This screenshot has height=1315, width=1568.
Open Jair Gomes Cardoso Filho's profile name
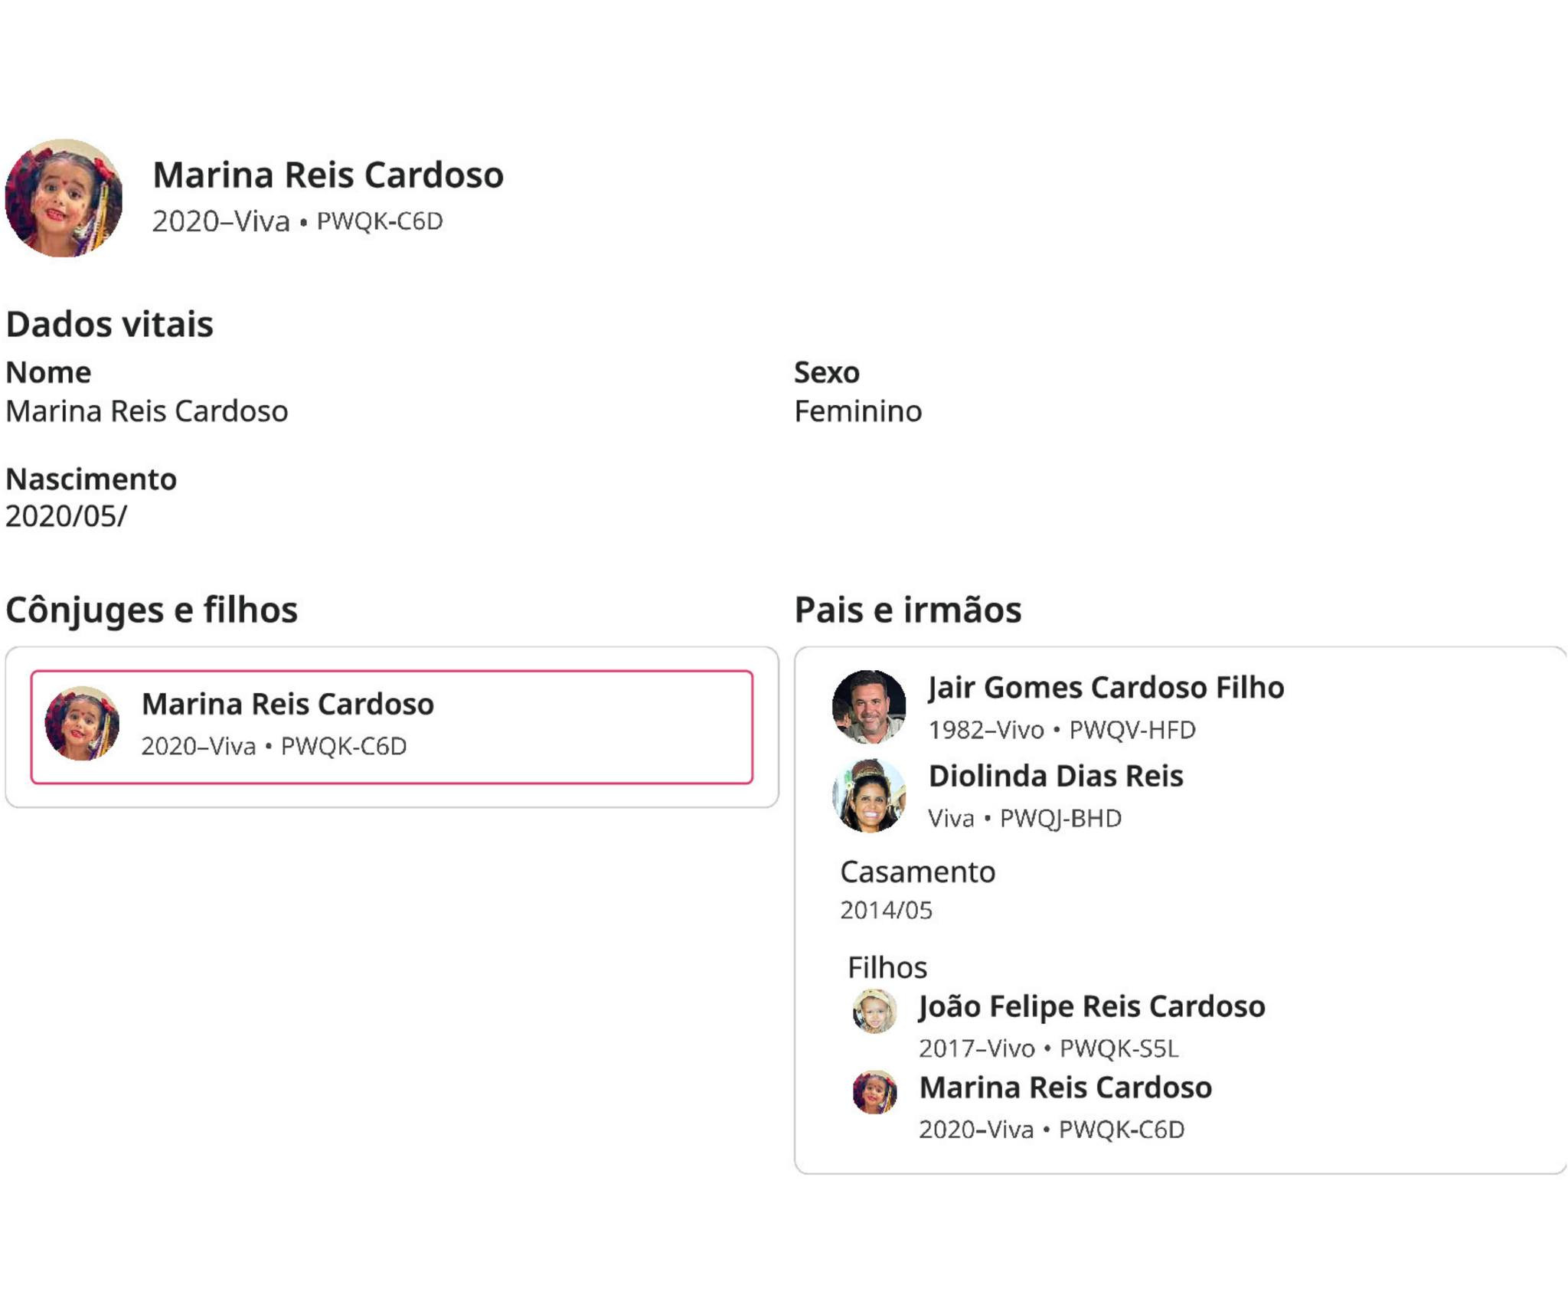(1106, 687)
